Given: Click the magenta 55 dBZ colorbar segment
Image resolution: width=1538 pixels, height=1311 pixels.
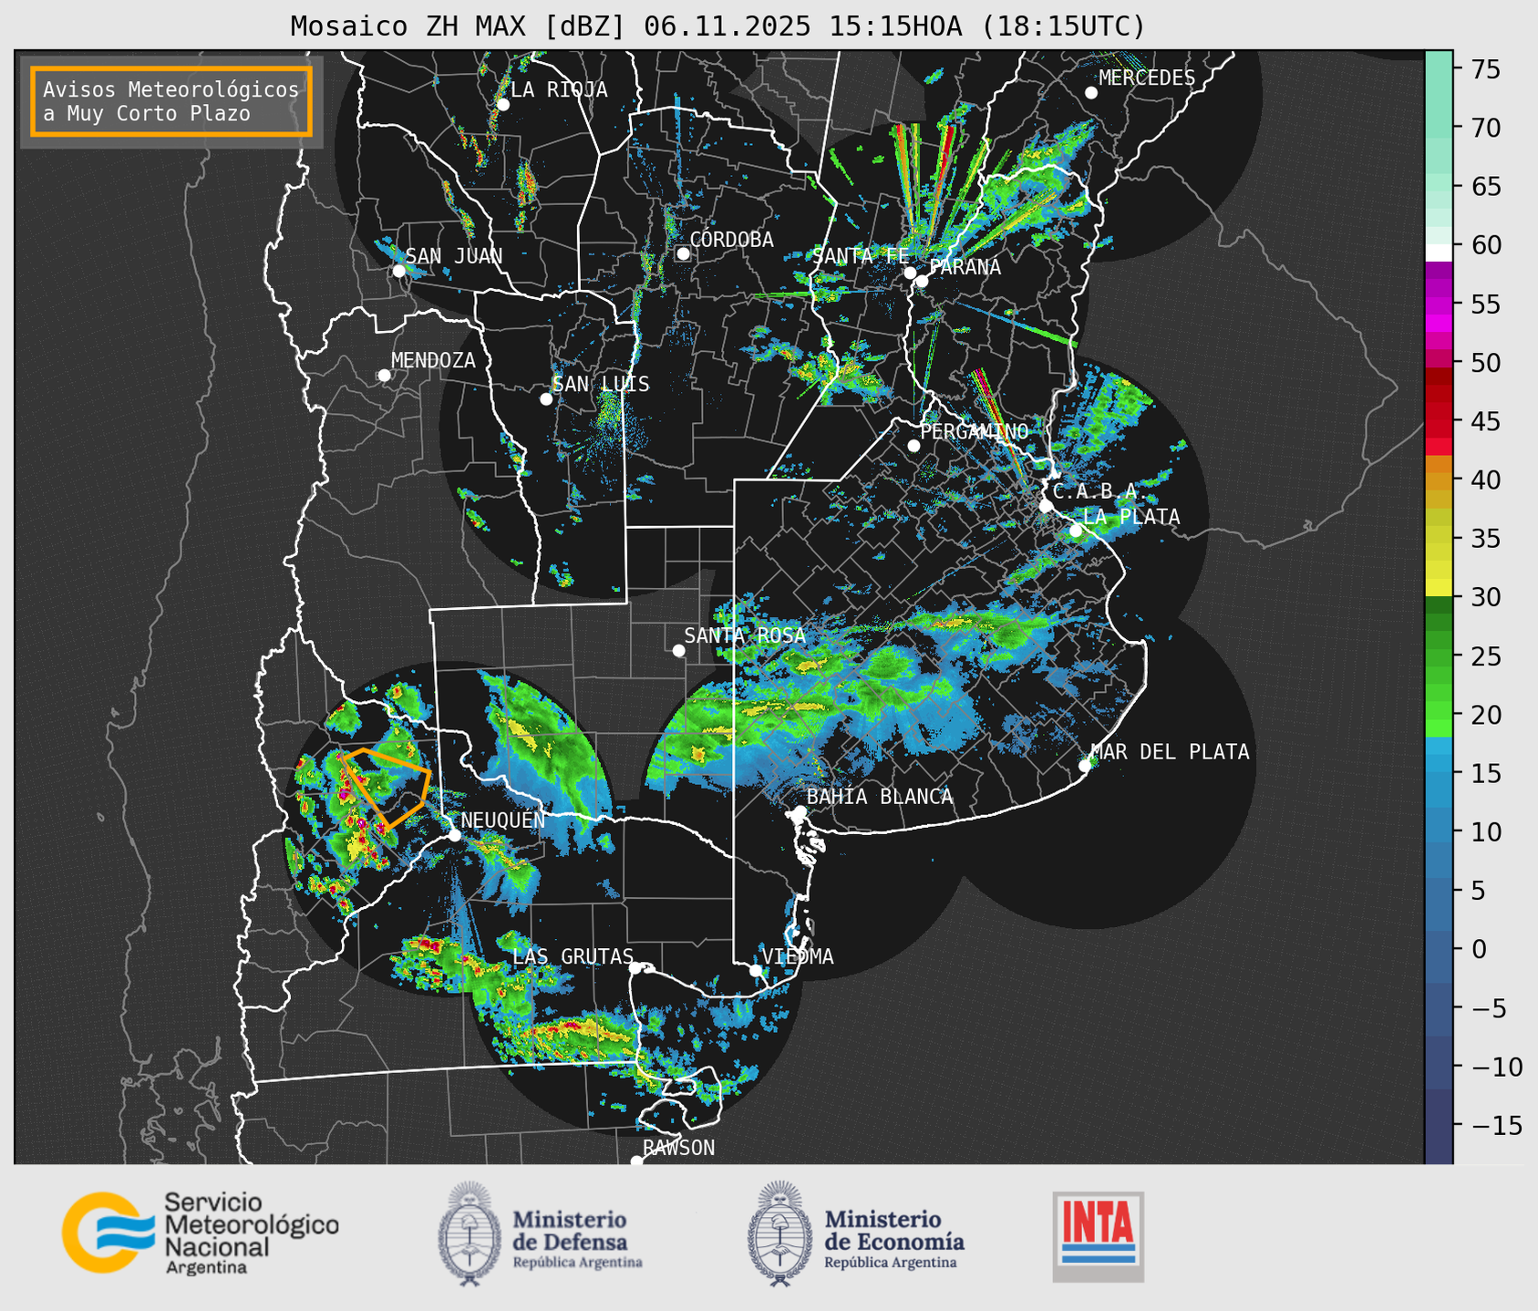Looking at the screenshot, I should 1439,304.
